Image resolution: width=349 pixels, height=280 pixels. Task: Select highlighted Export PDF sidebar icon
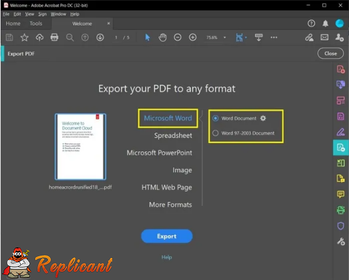[341, 147]
